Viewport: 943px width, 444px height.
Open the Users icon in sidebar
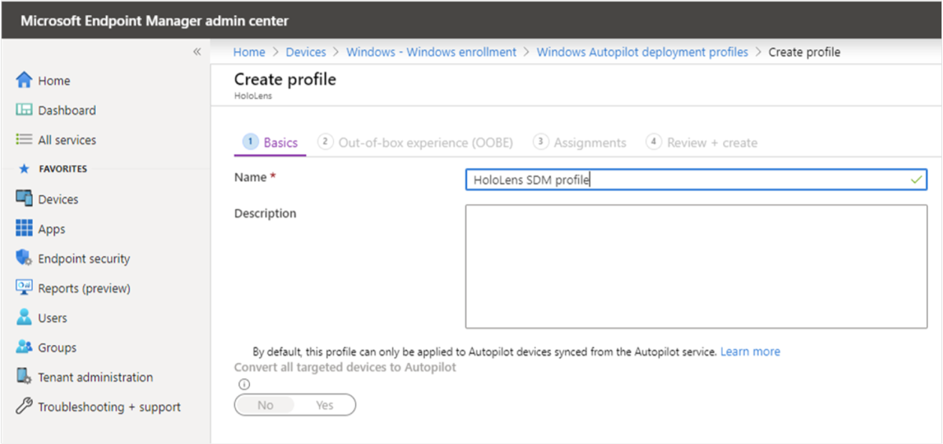[24, 317]
